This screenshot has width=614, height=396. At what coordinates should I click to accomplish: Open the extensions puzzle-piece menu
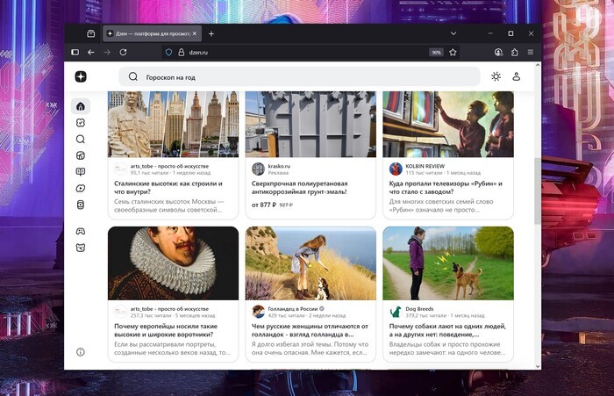point(515,53)
